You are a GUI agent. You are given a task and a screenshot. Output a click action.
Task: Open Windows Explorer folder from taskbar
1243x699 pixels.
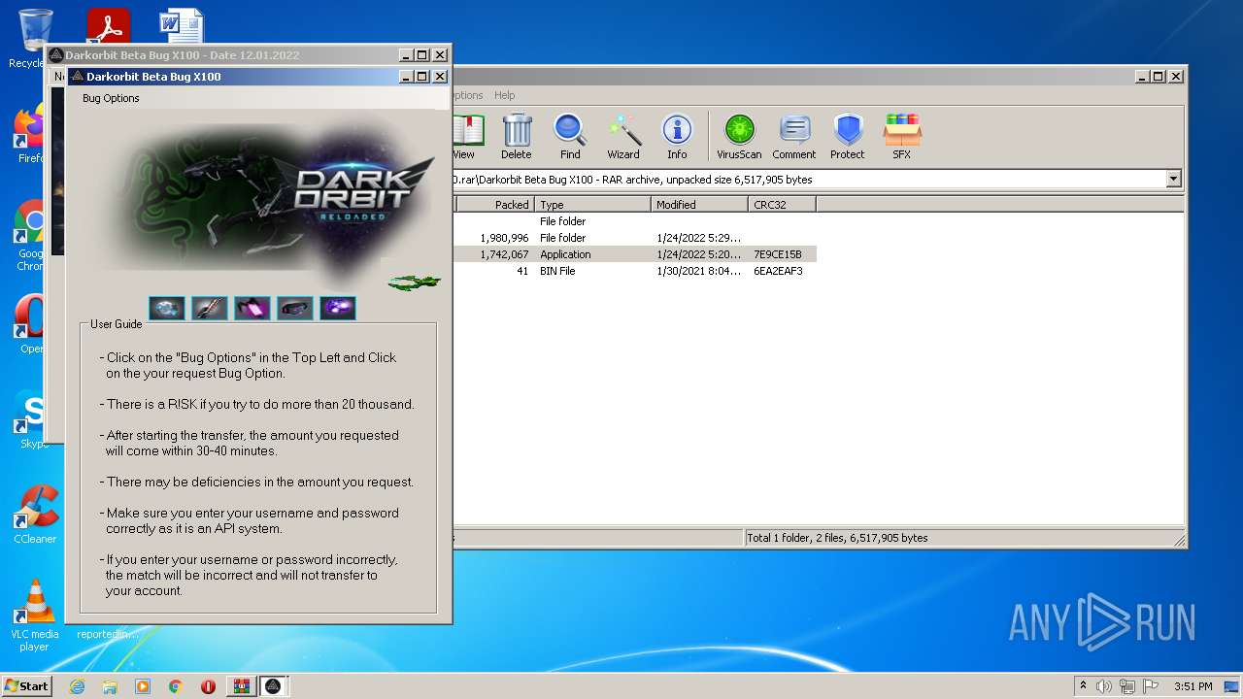tap(110, 686)
